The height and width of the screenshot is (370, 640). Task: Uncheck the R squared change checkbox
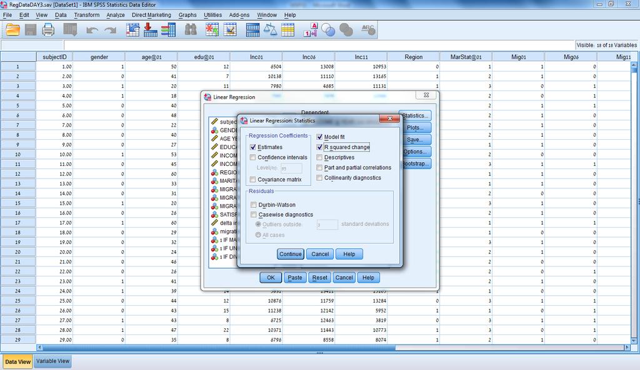coord(319,147)
